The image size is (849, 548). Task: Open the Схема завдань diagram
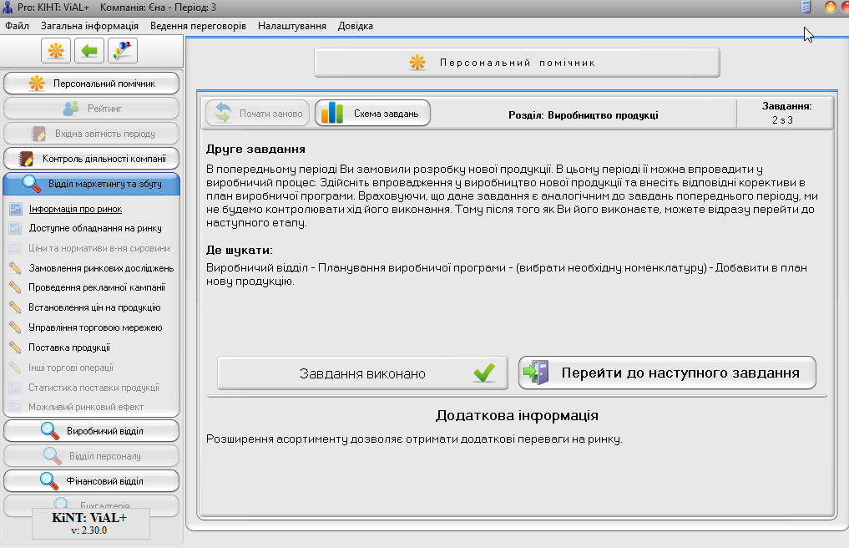(x=372, y=114)
